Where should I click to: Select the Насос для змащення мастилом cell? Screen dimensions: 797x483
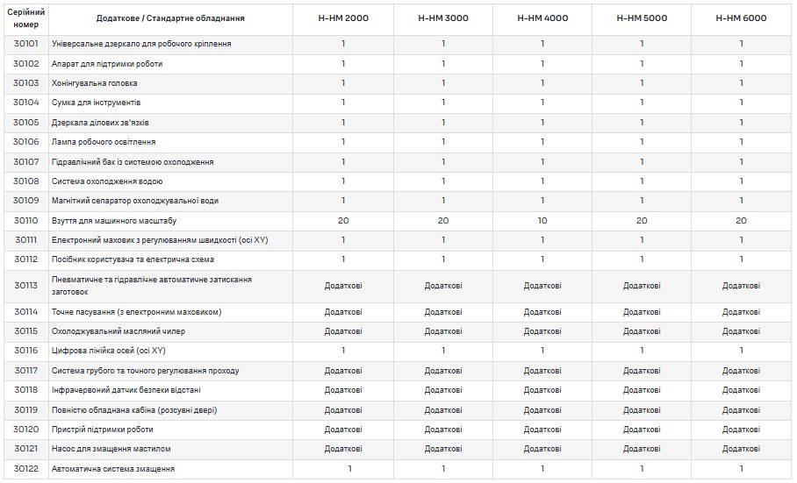111,449
